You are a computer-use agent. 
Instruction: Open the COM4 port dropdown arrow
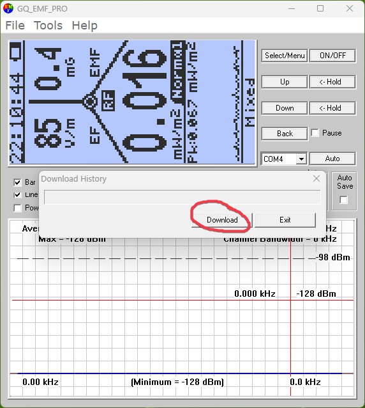(301, 159)
